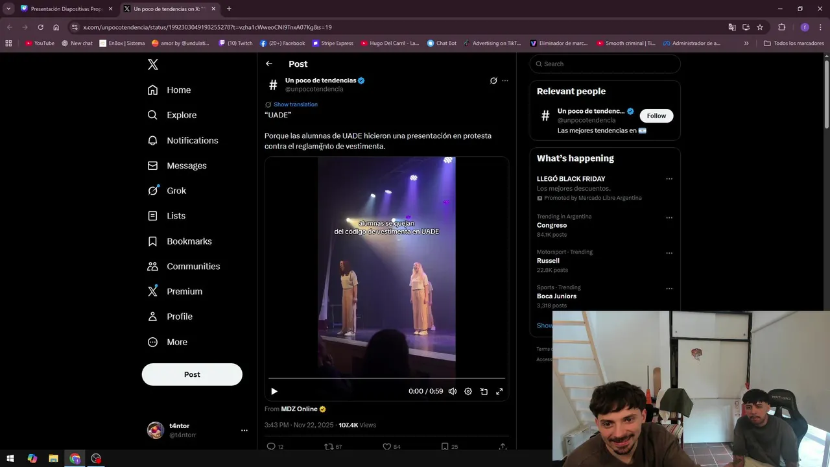This screenshot has height=467, width=830.
Task: Open the Windows Start menu
Action: tap(10, 459)
